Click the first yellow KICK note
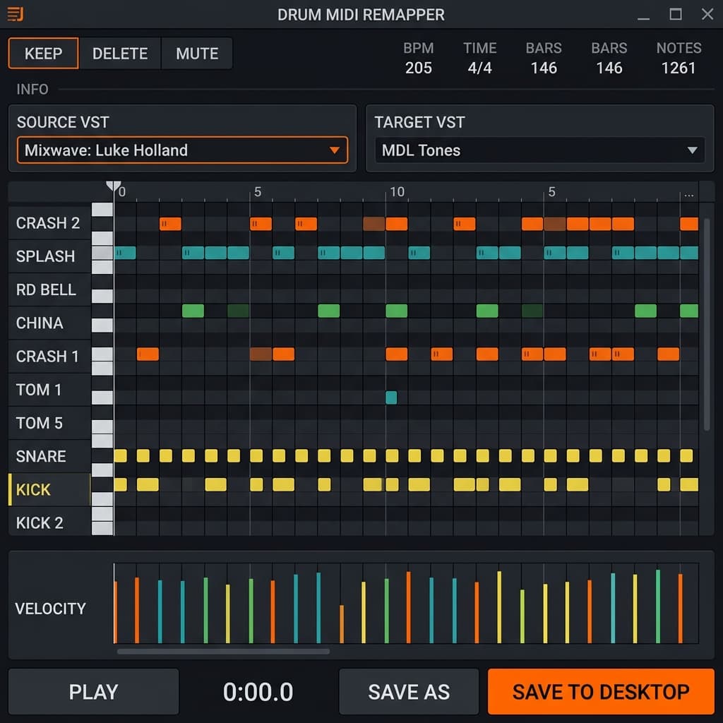This screenshot has width=723, height=723. pos(120,484)
